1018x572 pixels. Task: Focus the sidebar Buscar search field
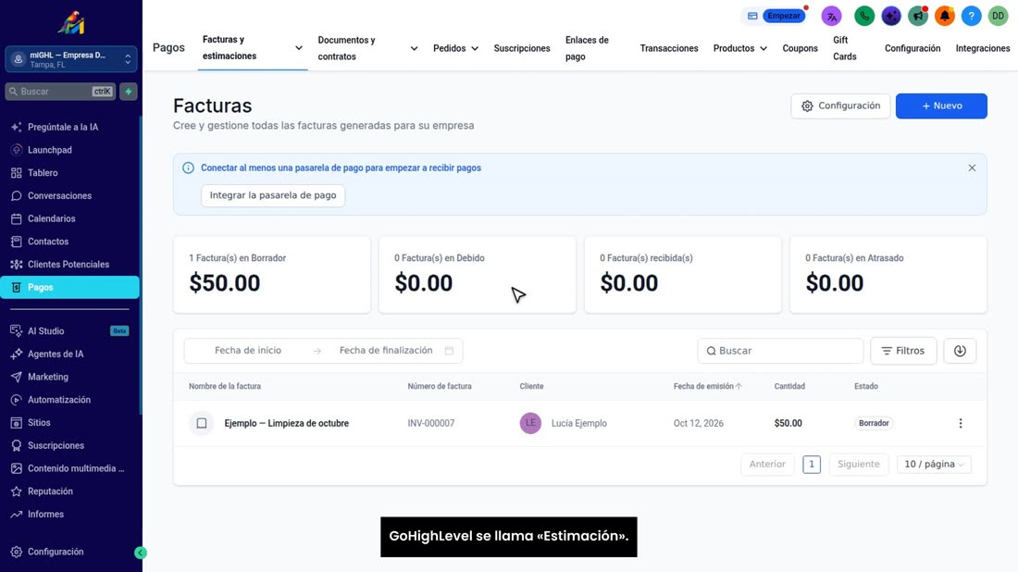click(x=60, y=92)
